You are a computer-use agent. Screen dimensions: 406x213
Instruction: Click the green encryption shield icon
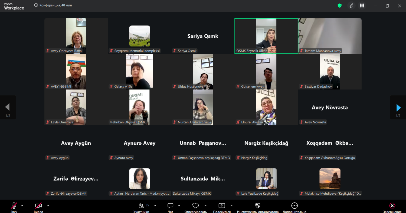pos(339,5)
